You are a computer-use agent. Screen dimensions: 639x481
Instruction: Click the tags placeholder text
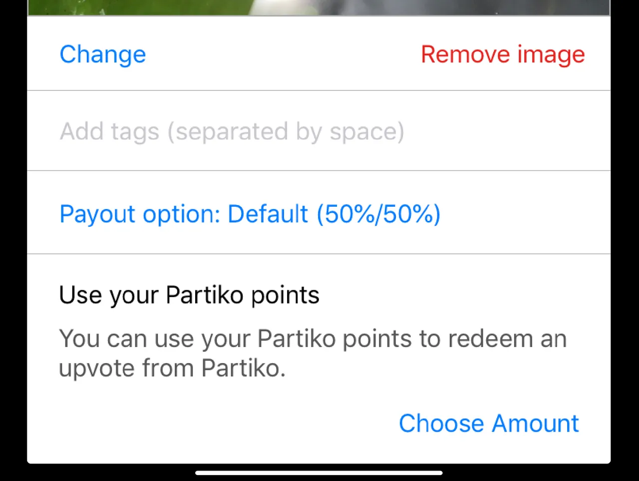232,131
